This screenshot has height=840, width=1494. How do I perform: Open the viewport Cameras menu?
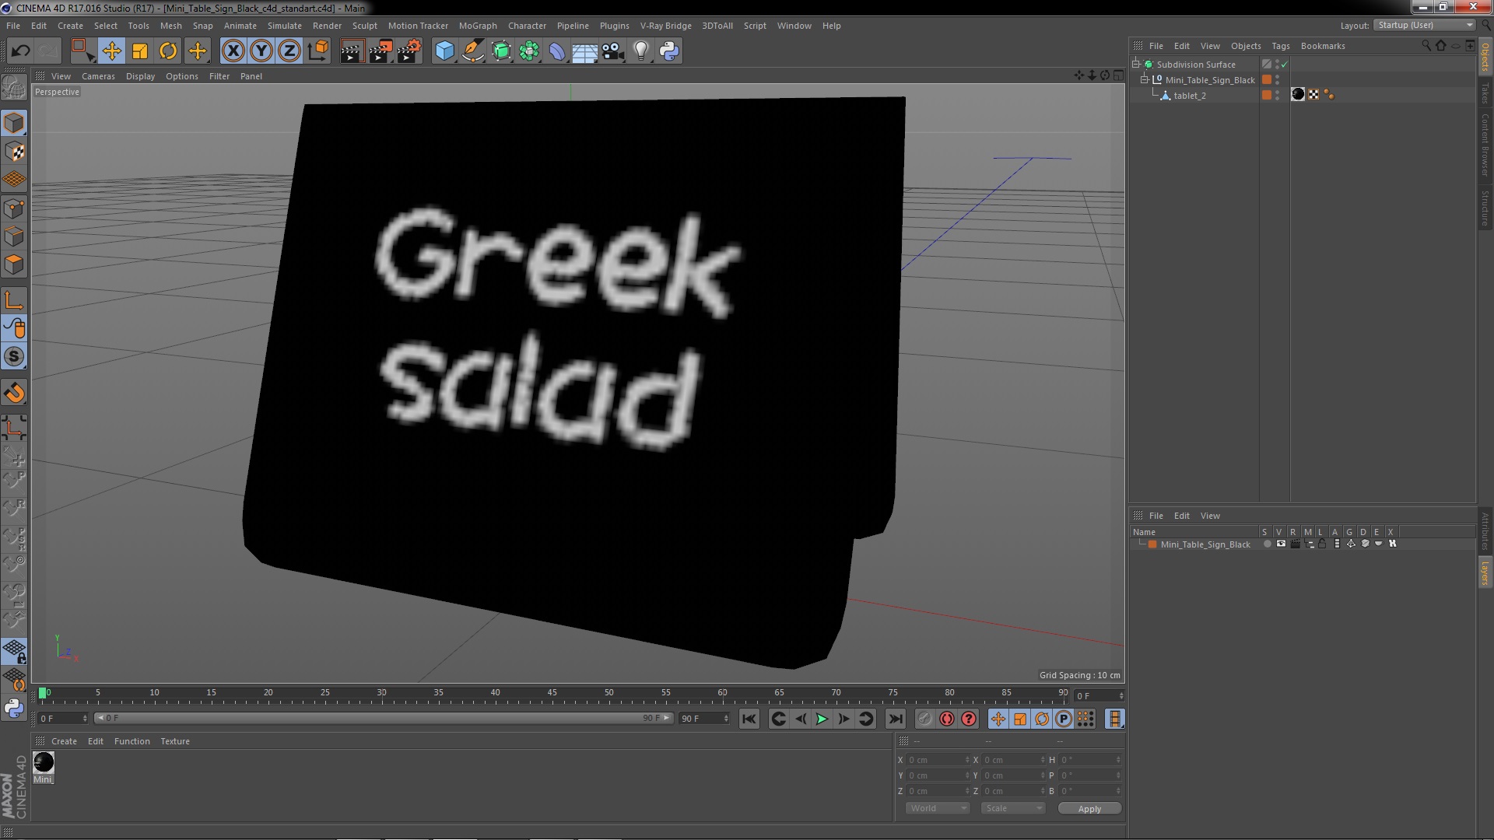98,76
